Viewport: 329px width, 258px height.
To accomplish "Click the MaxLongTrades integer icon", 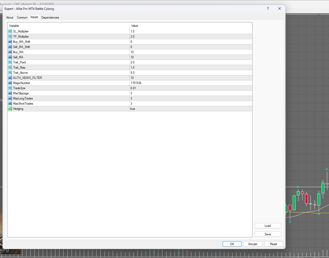I will point(10,98).
